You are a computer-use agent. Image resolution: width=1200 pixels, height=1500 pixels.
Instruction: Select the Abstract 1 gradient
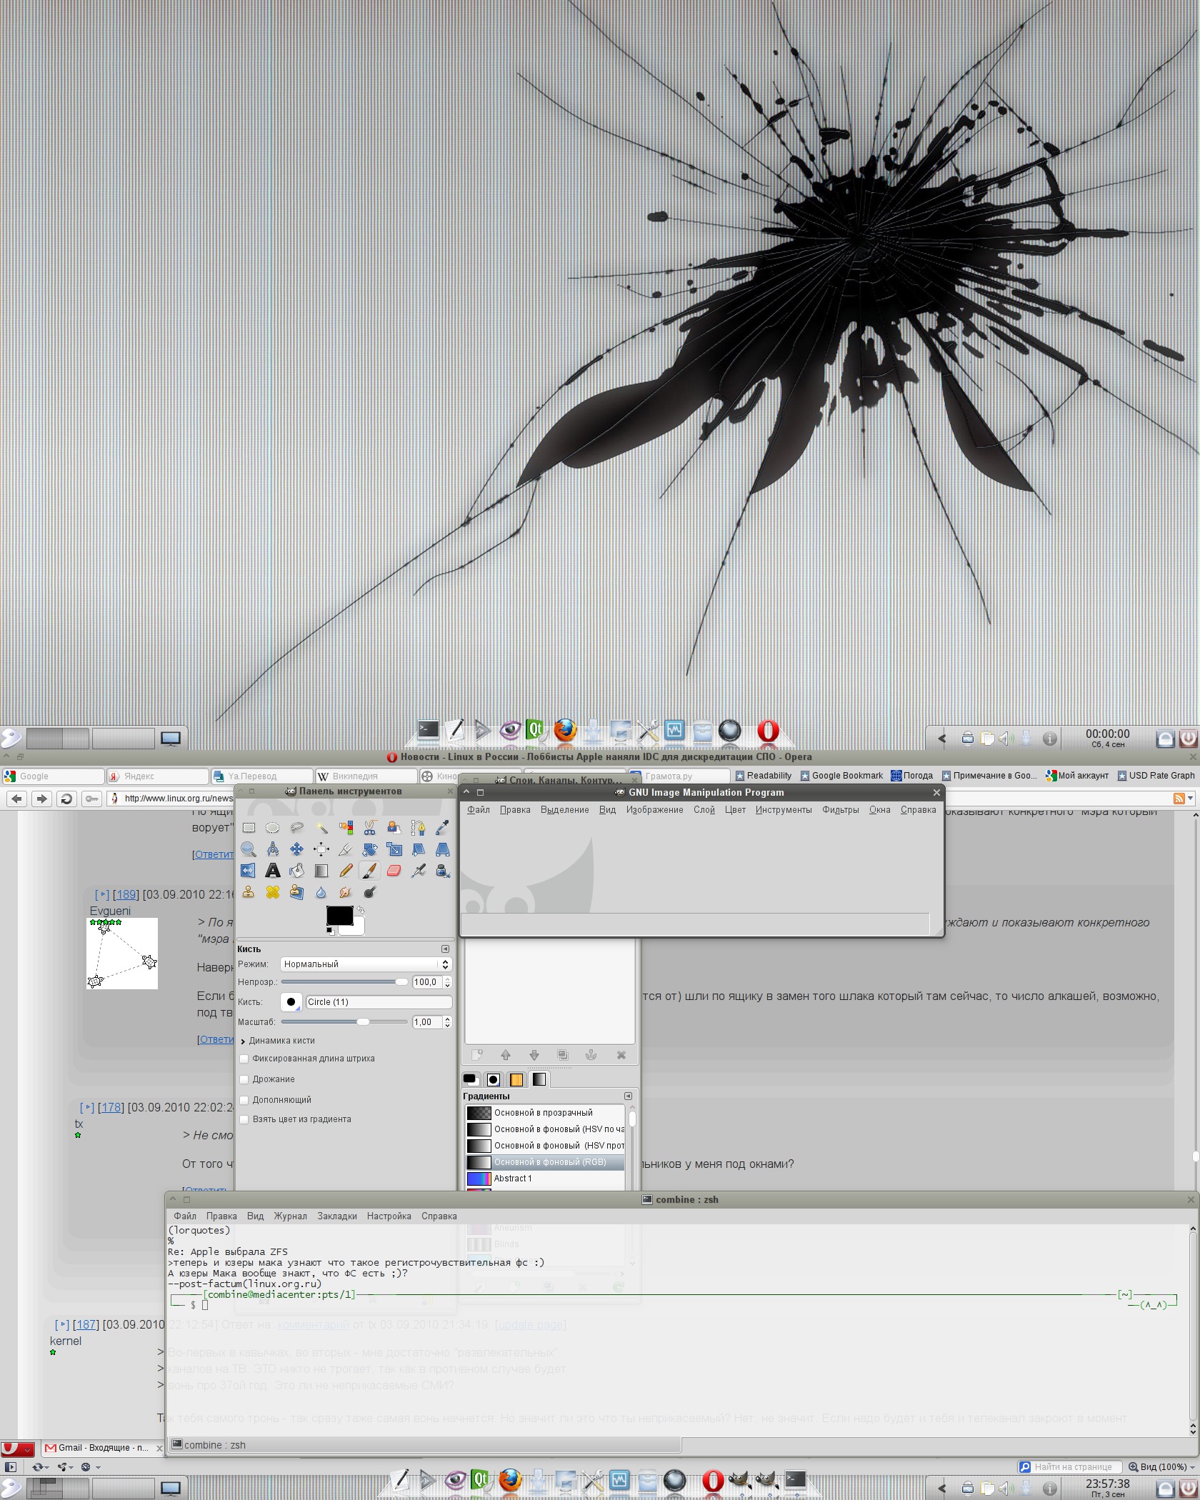click(x=545, y=1179)
